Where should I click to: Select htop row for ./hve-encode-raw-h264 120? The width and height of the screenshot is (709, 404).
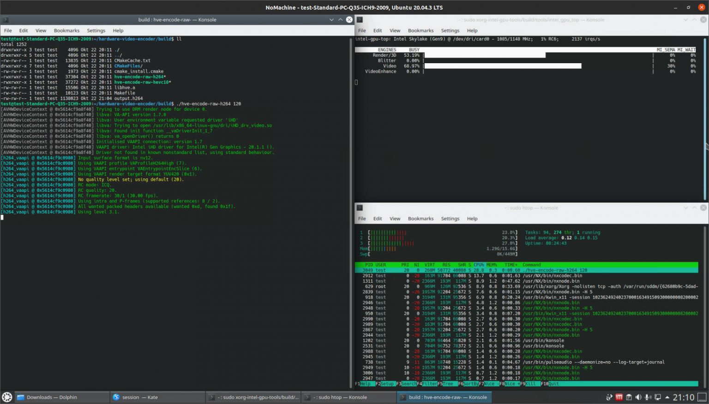tap(526, 270)
